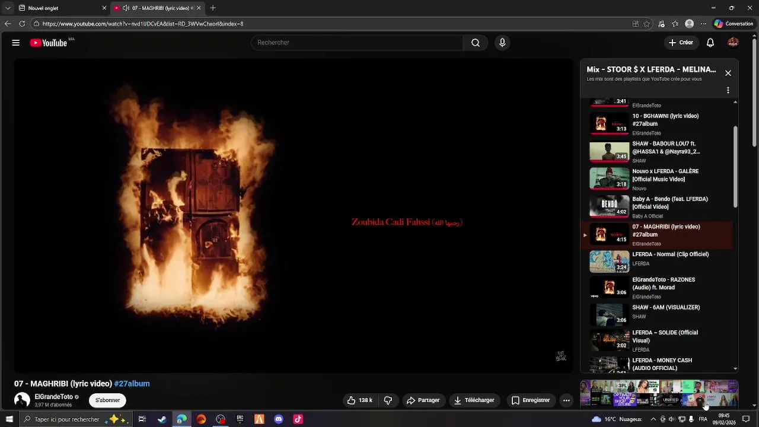Open the Edge profile avatar
The width and height of the screenshot is (759, 427).
689,24
